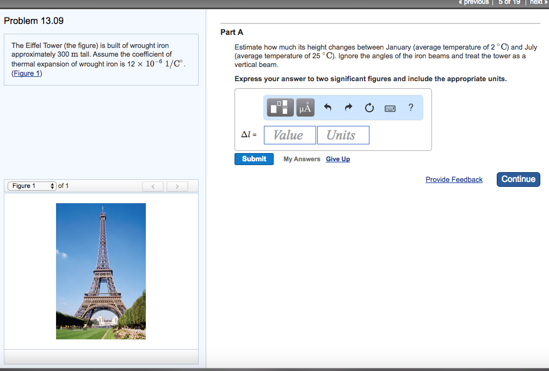549x371 pixels.
Task: Navigate to next problem with next »
Action: (537, 2)
